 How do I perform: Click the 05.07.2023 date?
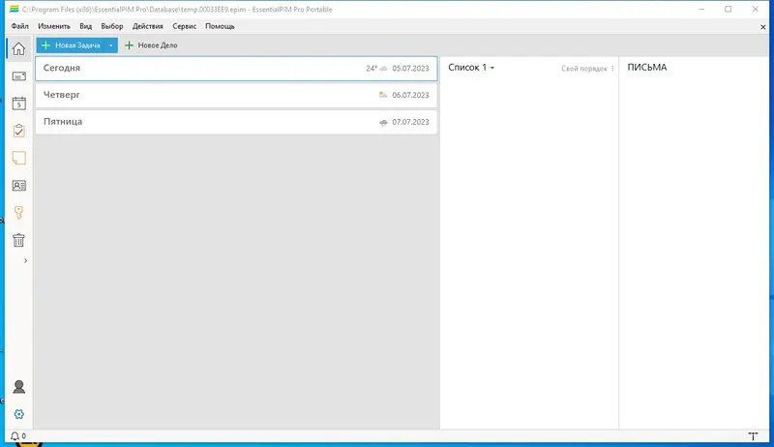(410, 69)
